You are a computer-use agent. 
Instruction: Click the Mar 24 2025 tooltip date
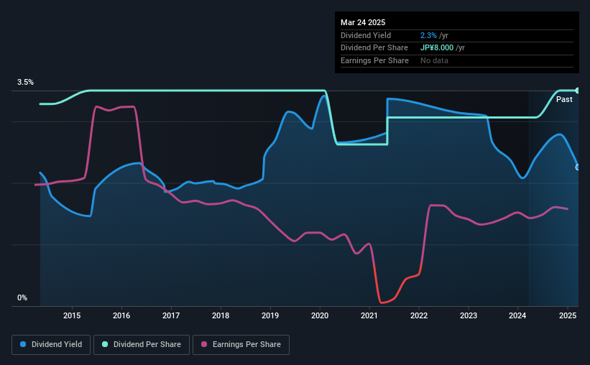(x=363, y=22)
